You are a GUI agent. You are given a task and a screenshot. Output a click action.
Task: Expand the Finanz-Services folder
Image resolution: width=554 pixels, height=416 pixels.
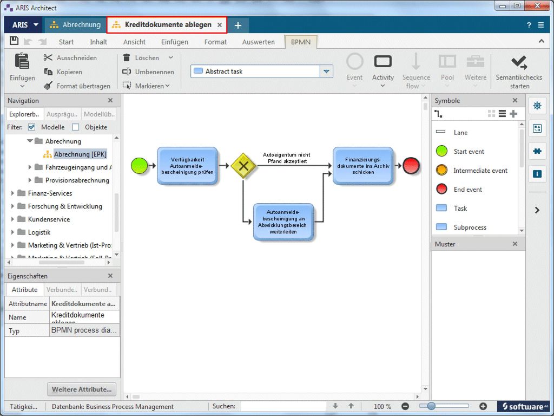pyautogui.click(x=13, y=193)
